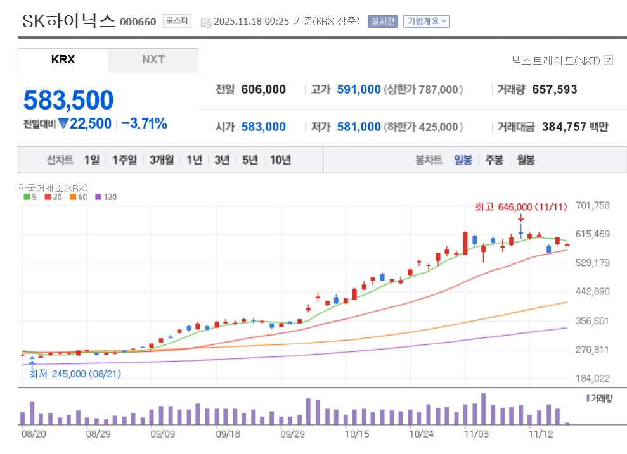Viewport: 627px width, 454px height.
Task: Click the 최고 646,000 high marker
Action: coord(512,206)
